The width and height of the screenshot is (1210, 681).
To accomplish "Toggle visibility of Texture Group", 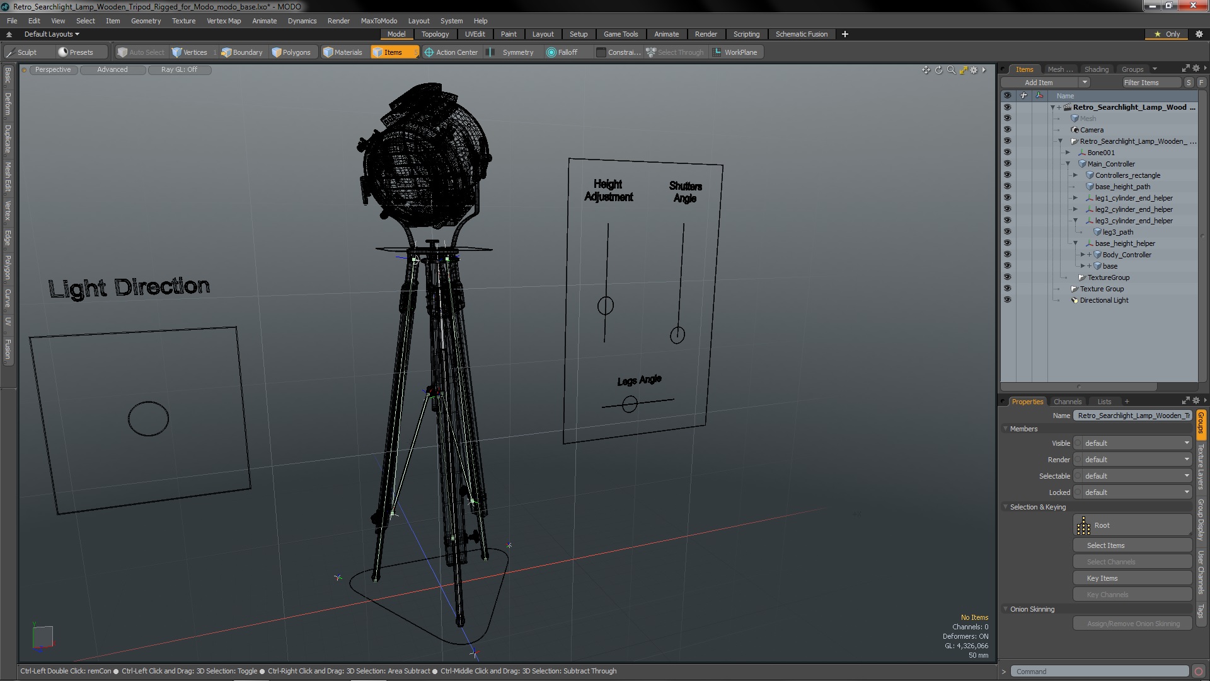I will coord(1007,289).
